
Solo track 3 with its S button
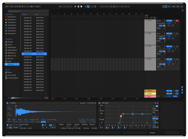174,46
